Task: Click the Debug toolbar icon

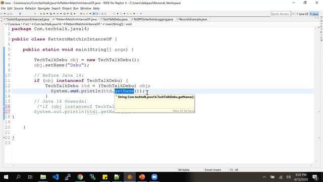Action: (x=41, y=14)
